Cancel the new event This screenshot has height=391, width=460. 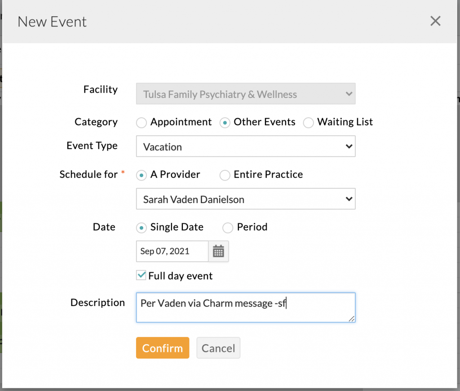(218, 348)
